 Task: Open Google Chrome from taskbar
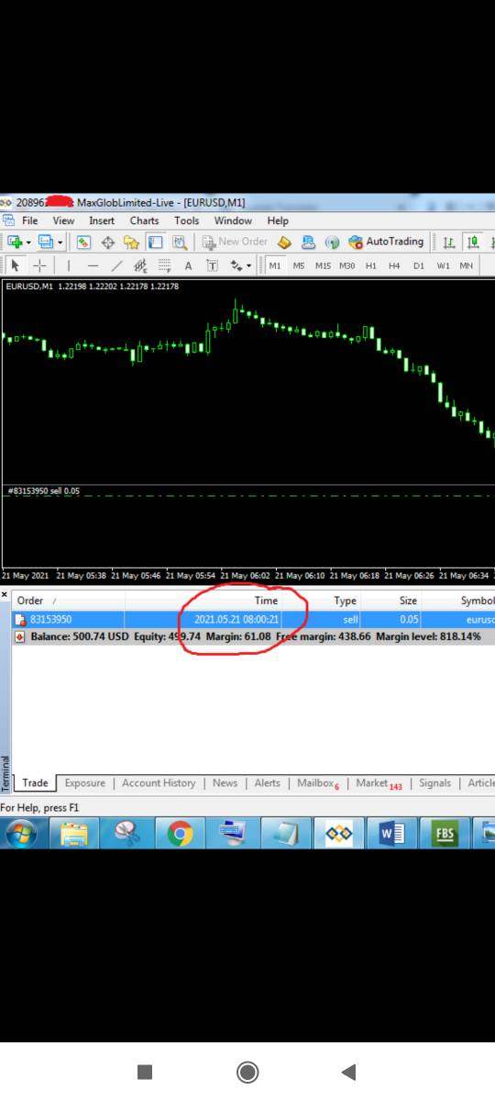(180, 833)
